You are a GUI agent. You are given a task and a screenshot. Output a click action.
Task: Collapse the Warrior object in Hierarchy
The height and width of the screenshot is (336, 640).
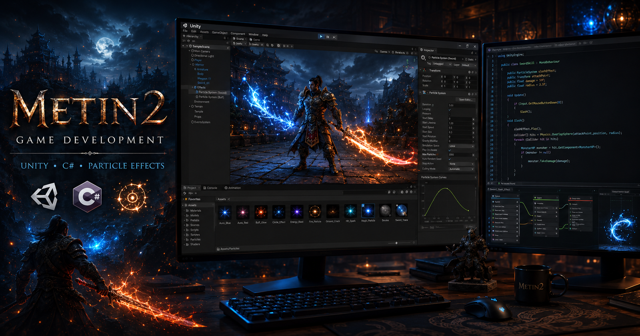click(190, 65)
